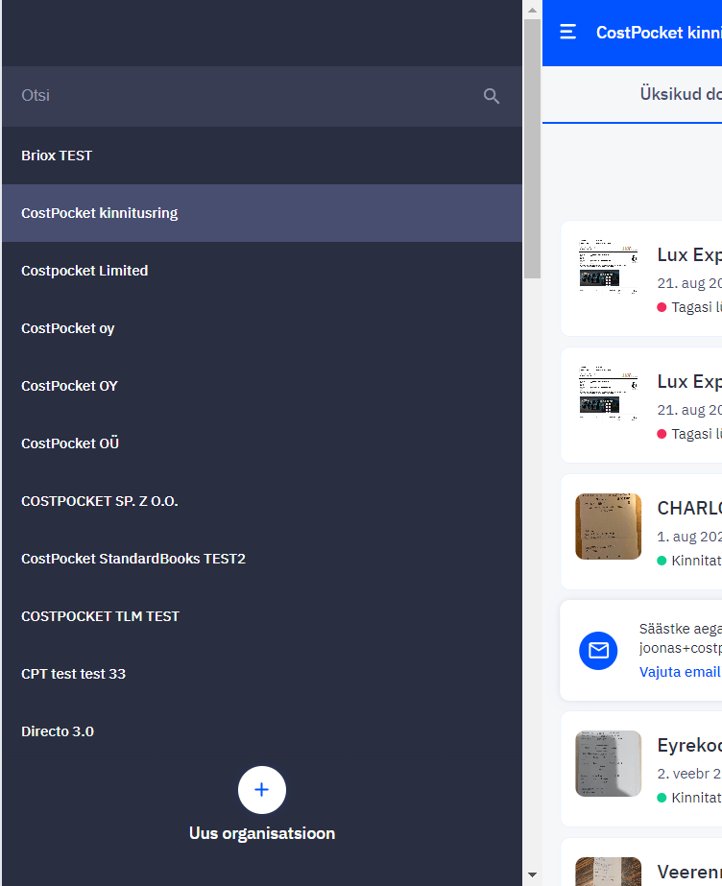Open CPT test test 33
The image size is (722, 886).
click(x=262, y=674)
